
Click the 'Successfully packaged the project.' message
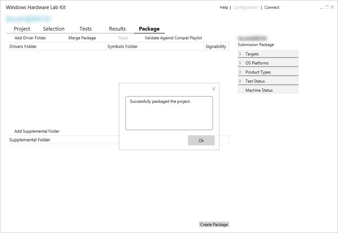click(x=160, y=101)
